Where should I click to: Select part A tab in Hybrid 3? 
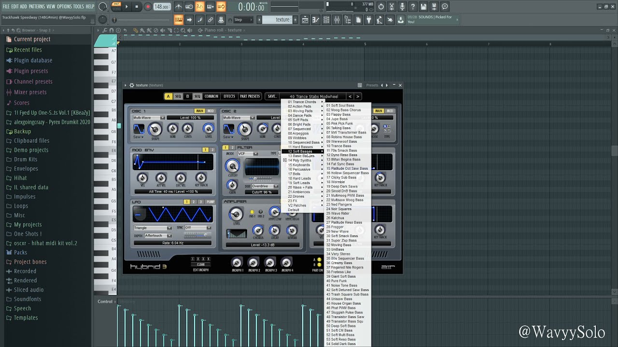click(x=168, y=96)
